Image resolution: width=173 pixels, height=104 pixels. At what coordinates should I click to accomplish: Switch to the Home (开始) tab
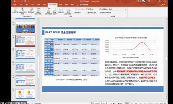21,5
